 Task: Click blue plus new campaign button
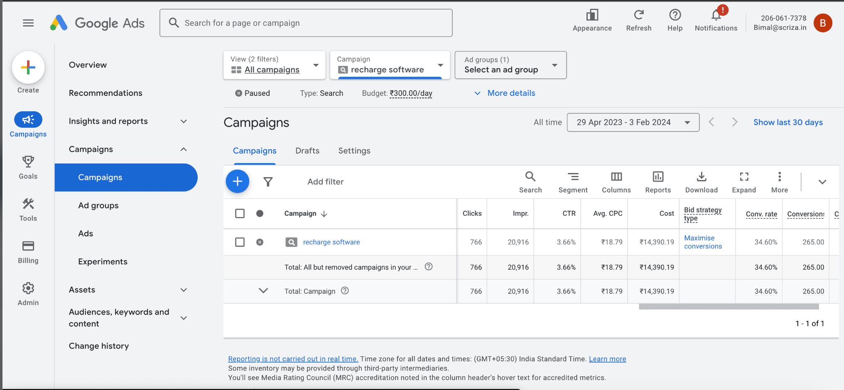238,181
